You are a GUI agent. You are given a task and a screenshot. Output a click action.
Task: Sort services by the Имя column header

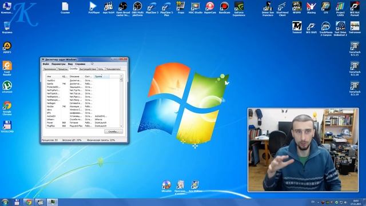click(x=53, y=77)
